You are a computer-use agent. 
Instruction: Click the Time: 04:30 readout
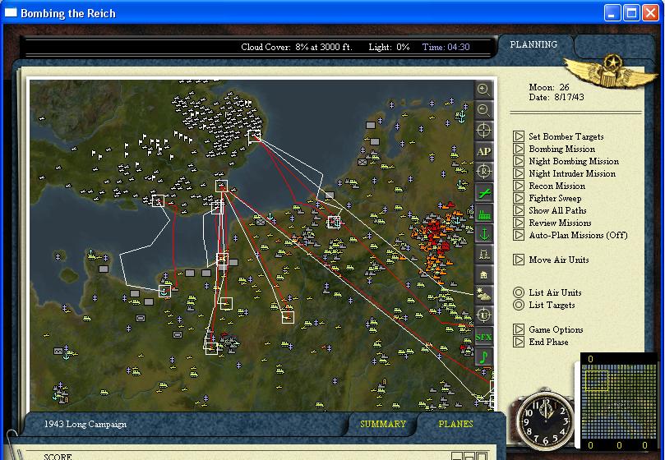[446, 47]
